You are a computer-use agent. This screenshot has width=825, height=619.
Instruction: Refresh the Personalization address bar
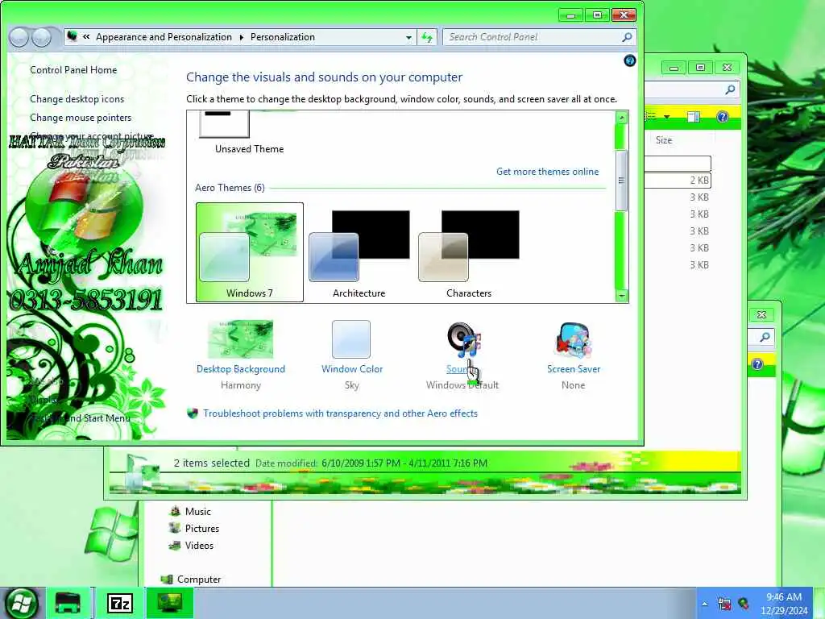427,37
